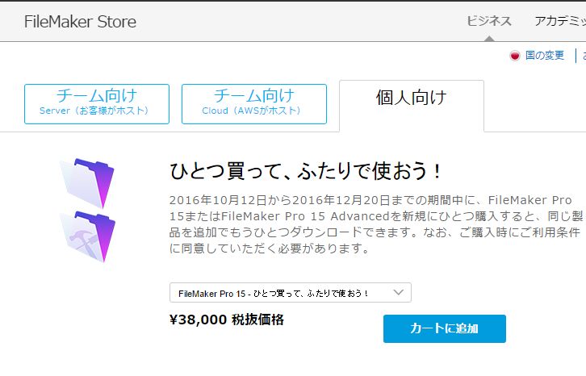Click the Japan flag icon
The height and width of the screenshot is (376, 586).
point(514,56)
